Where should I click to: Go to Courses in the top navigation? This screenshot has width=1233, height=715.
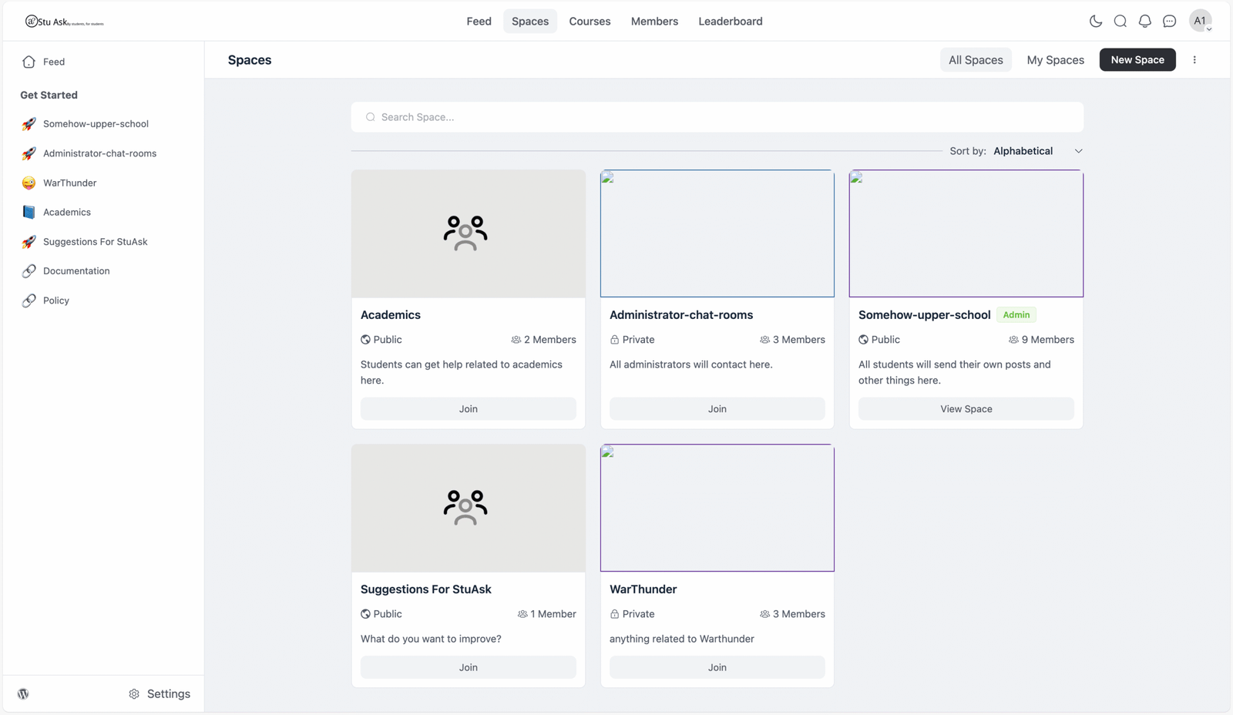590,22
